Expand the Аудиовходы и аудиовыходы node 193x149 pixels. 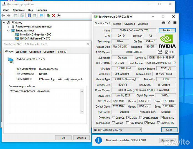click(8, 27)
